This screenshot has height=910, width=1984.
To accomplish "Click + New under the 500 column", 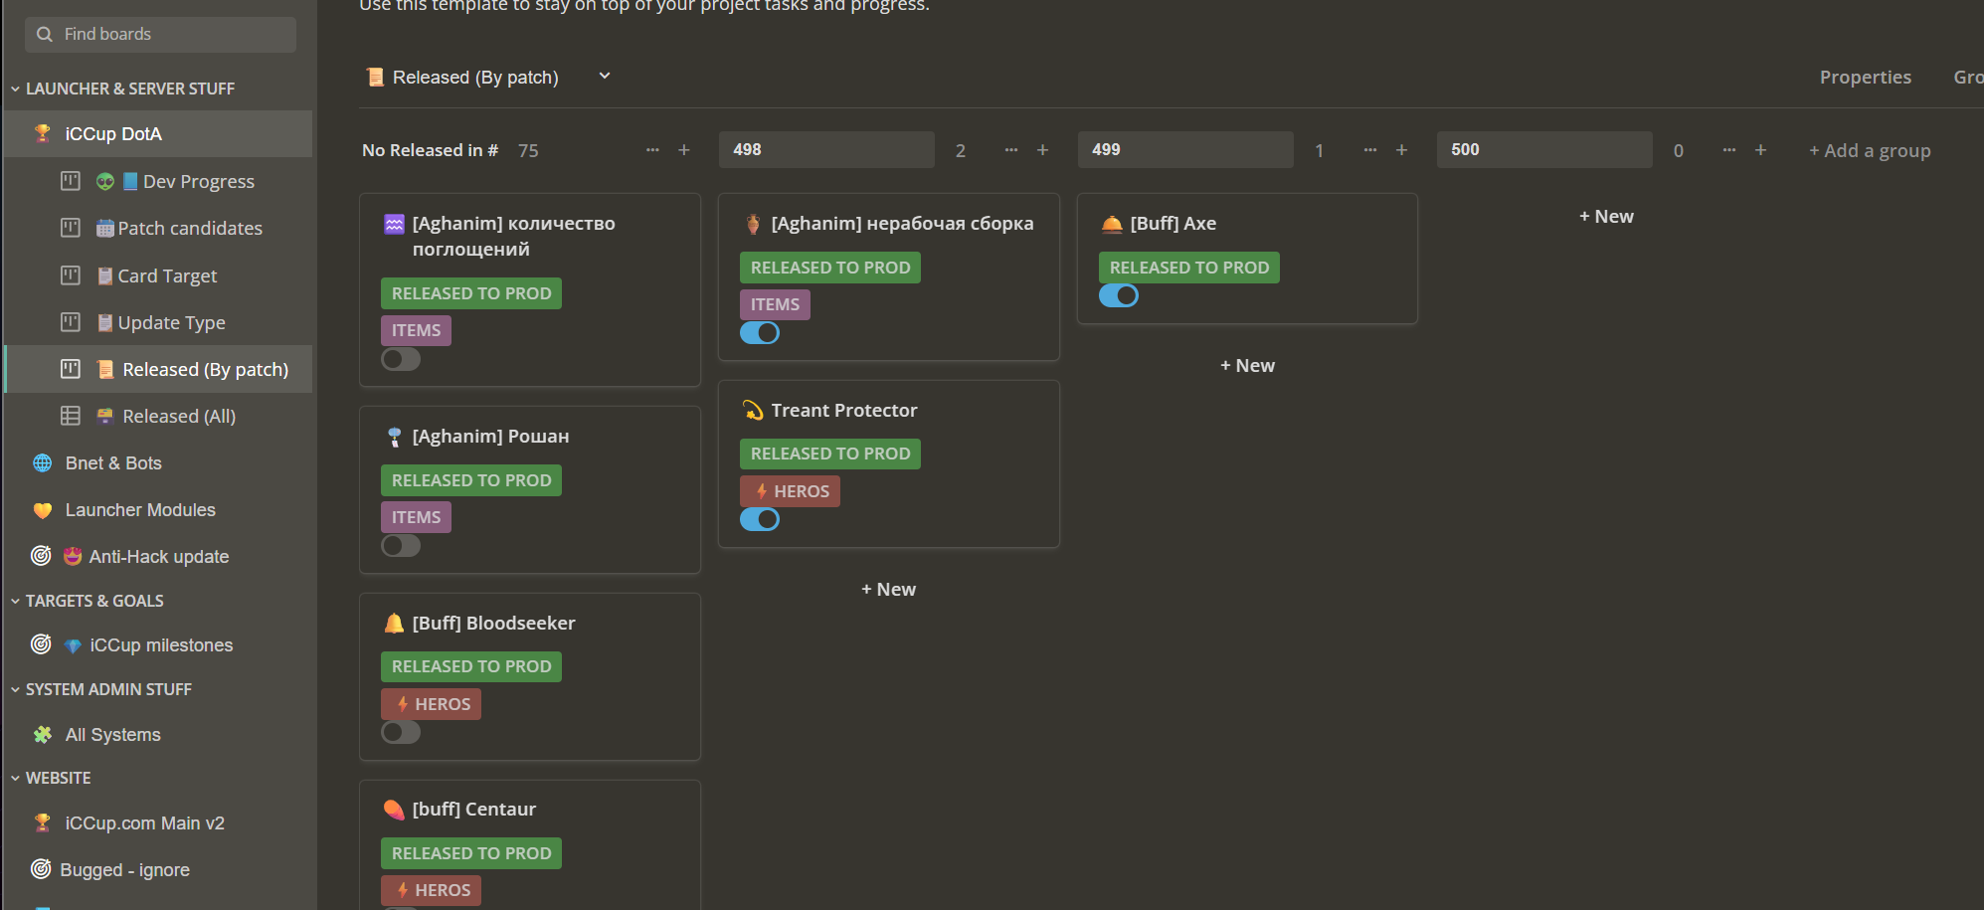I will coord(1606,216).
